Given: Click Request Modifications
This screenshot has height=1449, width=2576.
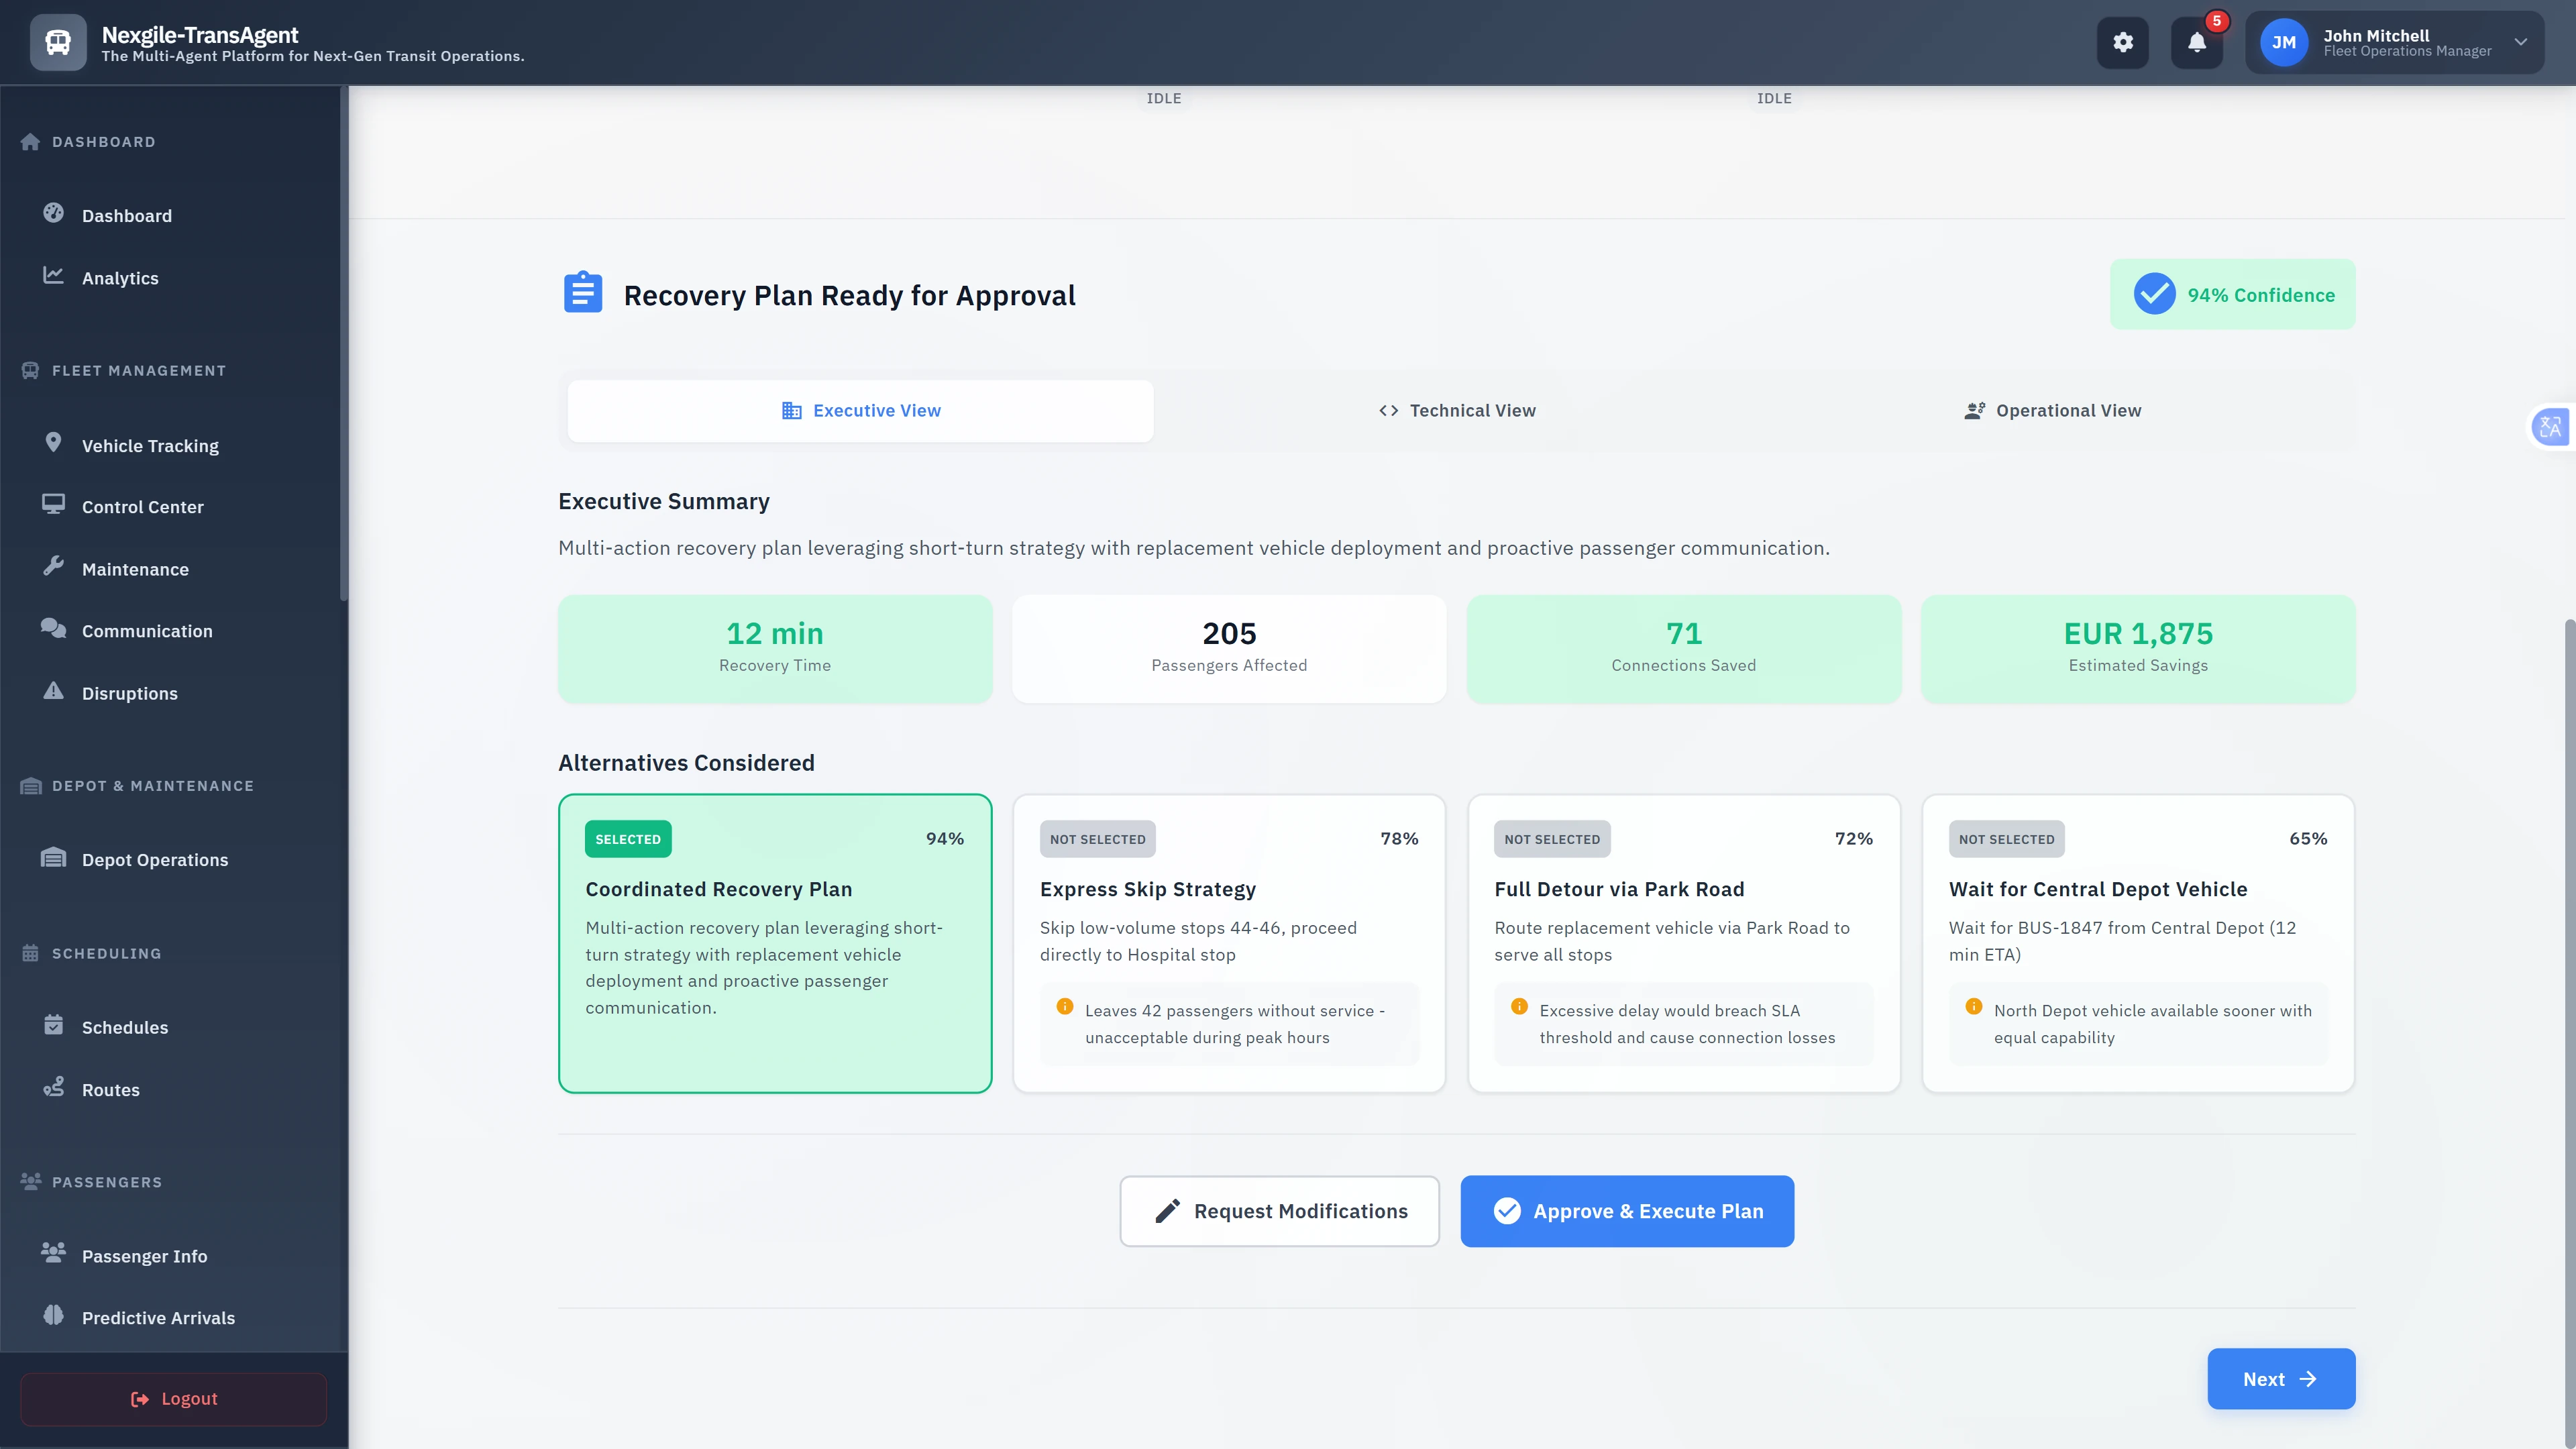Looking at the screenshot, I should [x=1279, y=1211].
